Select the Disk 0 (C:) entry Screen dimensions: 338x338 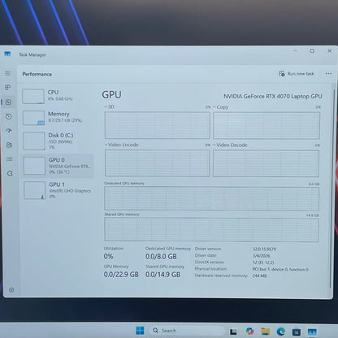58,141
